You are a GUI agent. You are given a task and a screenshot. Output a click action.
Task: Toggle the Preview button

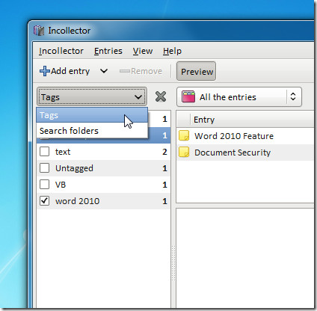click(x=197, y=71)
